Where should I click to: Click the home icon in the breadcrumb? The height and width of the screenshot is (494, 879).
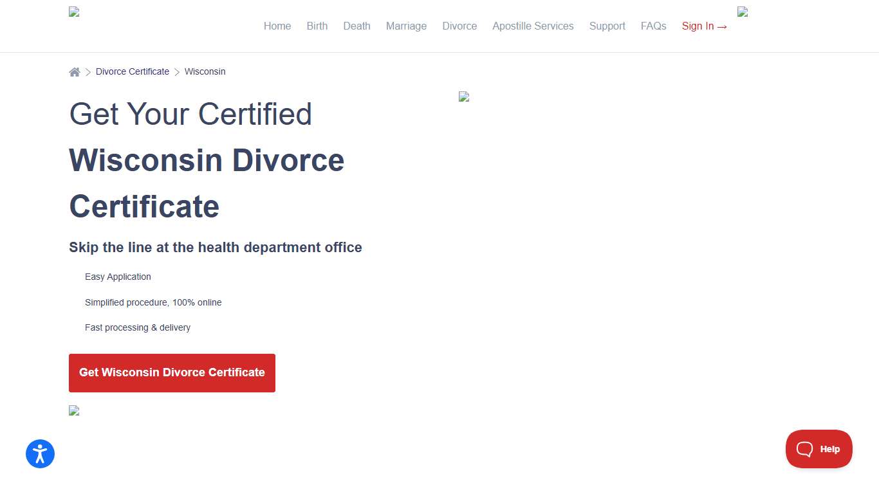coord(74,71)
